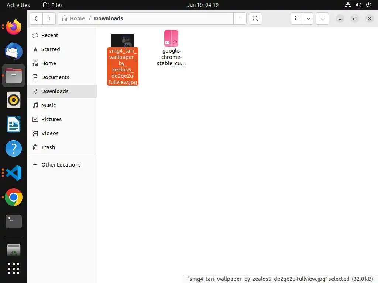The image size is (378, 283).
Task: Click the smg4_tari_wallpaper file name label
Action: click(123, 66)
